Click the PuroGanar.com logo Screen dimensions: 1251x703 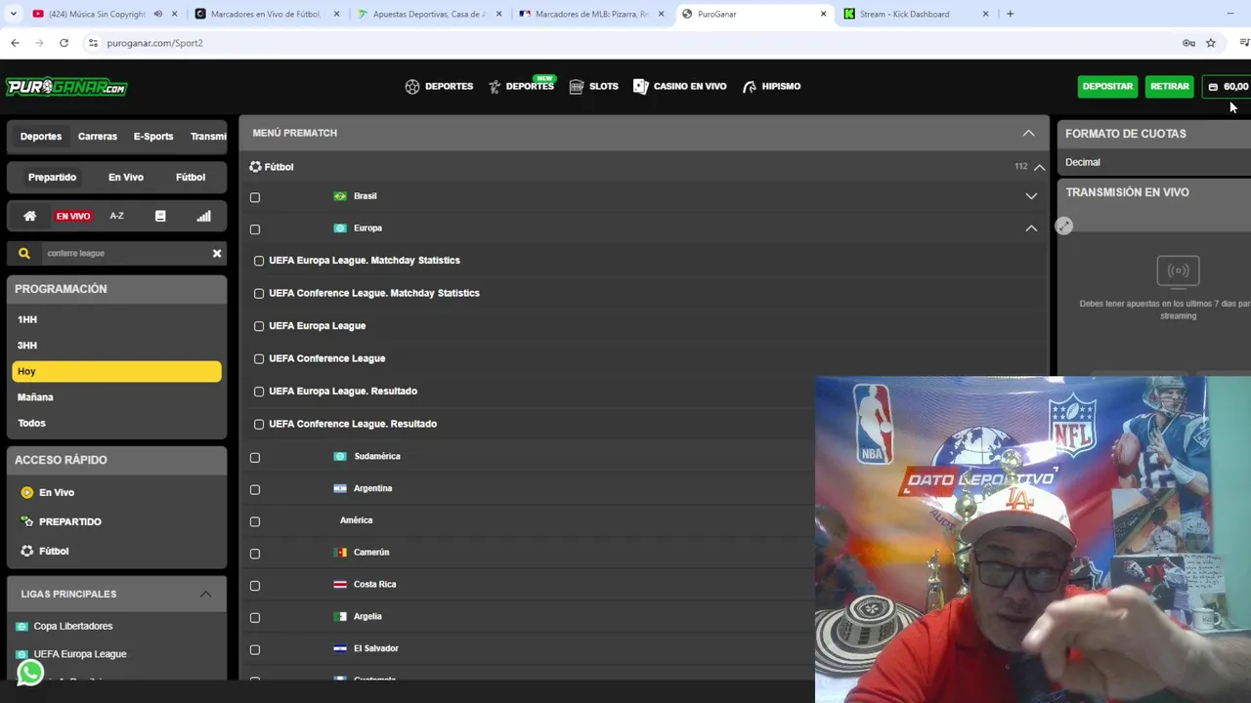pyautogui.click(x=66, y=87)
